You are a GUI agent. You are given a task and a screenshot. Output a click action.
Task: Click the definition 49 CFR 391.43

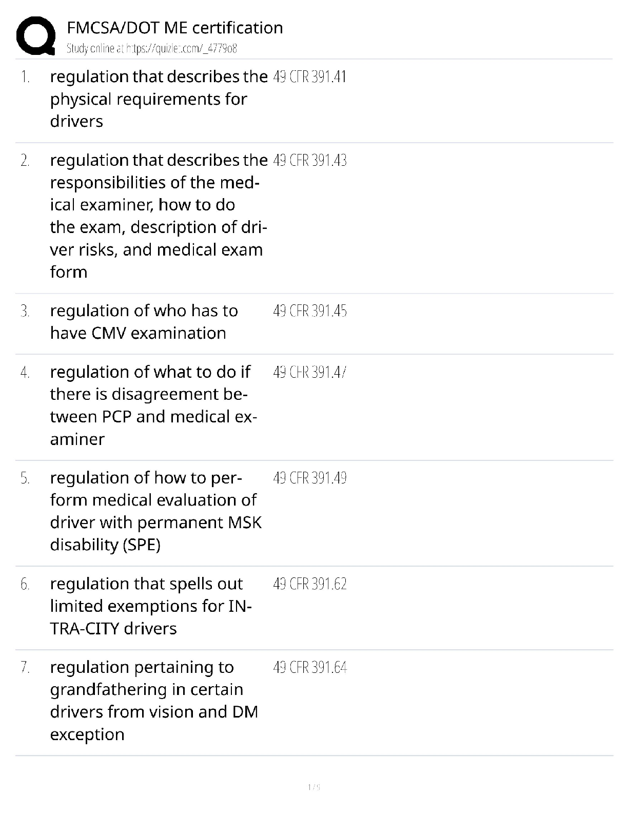point(310,161)
